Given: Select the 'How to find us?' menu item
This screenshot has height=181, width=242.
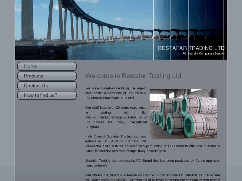Looking at the screenshot, I should click(47, 95).
